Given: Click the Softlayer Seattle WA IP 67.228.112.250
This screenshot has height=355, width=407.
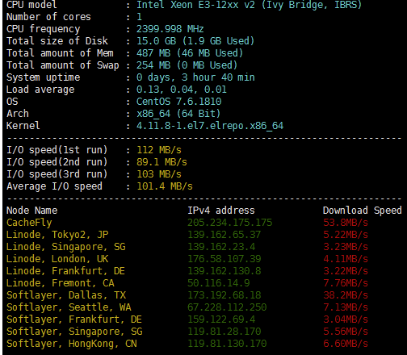Looking at the screenshot, I should [227, 307].
